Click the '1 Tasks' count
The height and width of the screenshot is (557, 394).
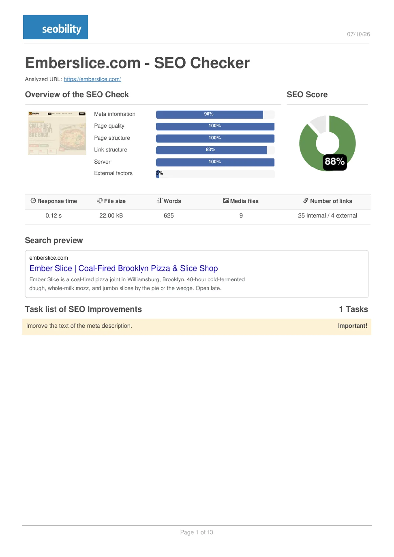(x=354, y=309)
